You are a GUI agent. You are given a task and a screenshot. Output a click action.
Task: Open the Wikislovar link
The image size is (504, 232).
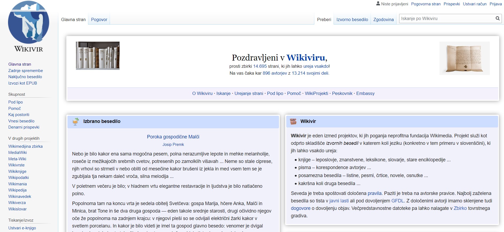[17, 209]
